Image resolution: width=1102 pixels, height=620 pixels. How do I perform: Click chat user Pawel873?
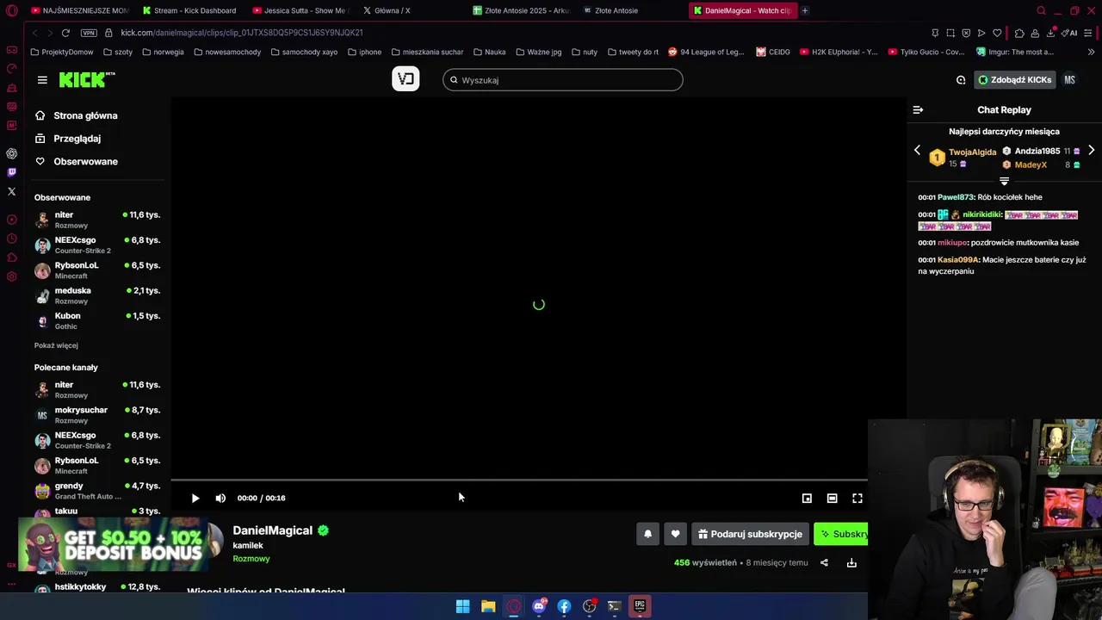[x=957, y=197]
